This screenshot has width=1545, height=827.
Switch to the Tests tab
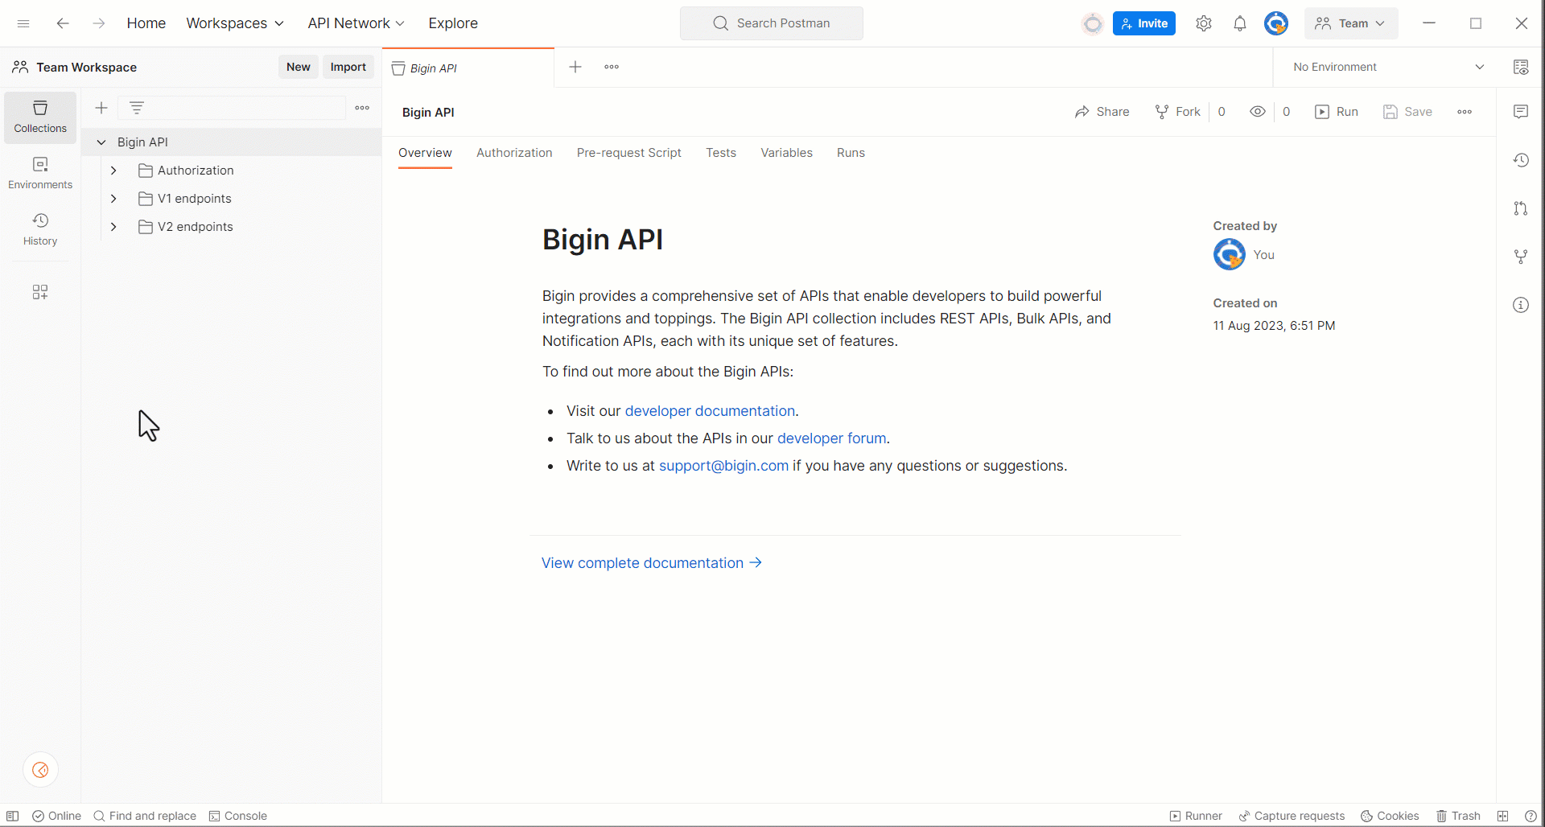721,153
